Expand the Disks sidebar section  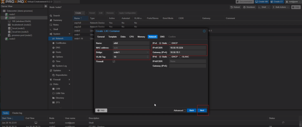point(69,84)
